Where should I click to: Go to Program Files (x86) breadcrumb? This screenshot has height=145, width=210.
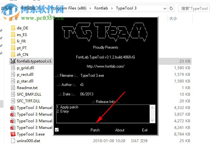[x=68, y=8]
